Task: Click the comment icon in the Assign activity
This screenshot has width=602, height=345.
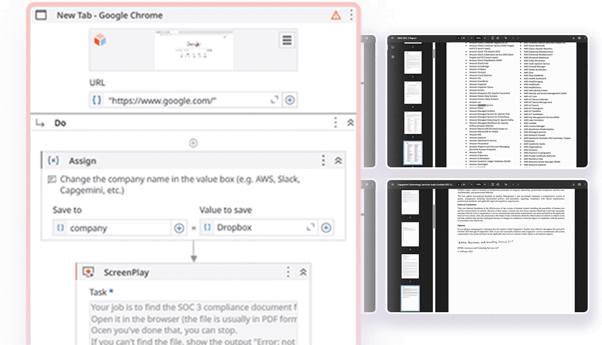Action: coord(52,179)
